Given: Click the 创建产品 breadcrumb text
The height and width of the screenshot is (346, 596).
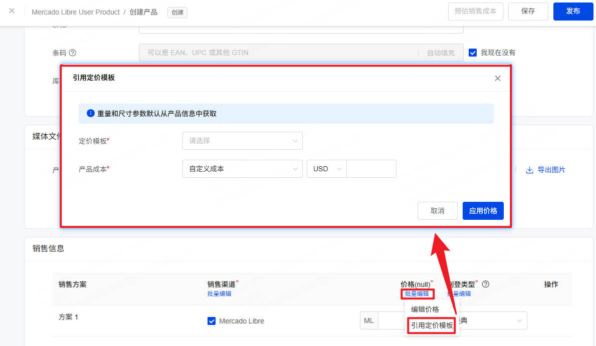Looking at the screenshot, I should click(x=143, y=12).
